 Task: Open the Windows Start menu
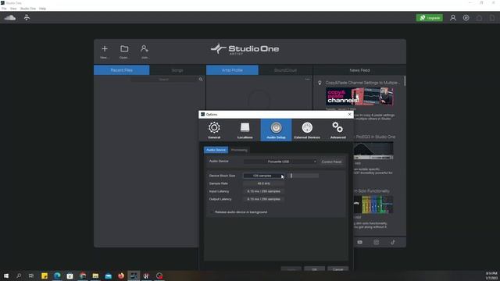point(6,276)
